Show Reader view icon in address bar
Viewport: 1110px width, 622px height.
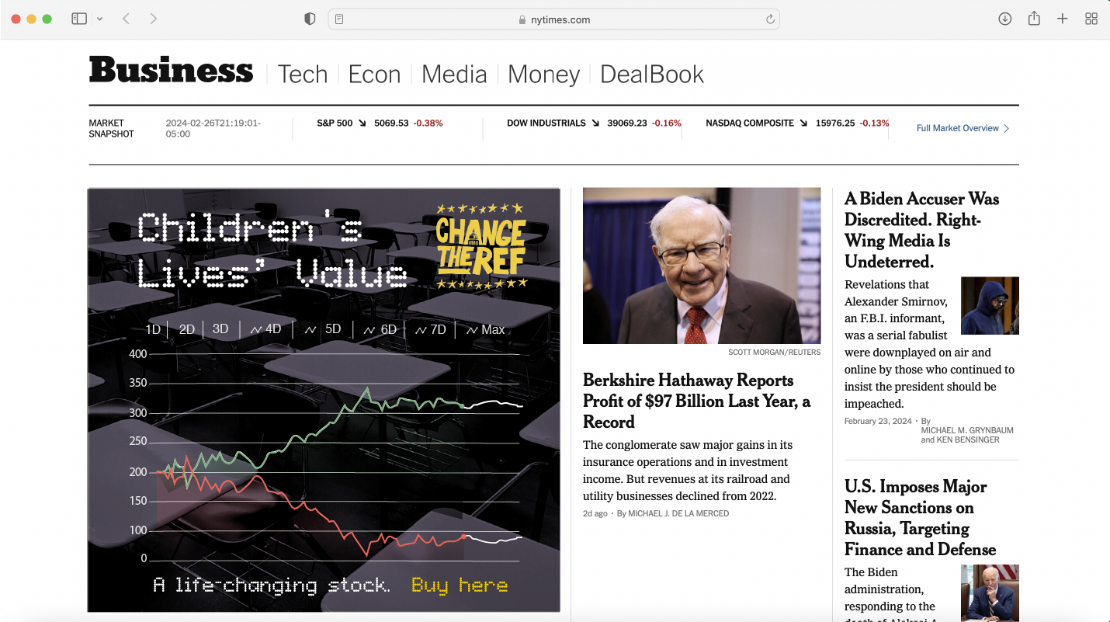point(339,19)
